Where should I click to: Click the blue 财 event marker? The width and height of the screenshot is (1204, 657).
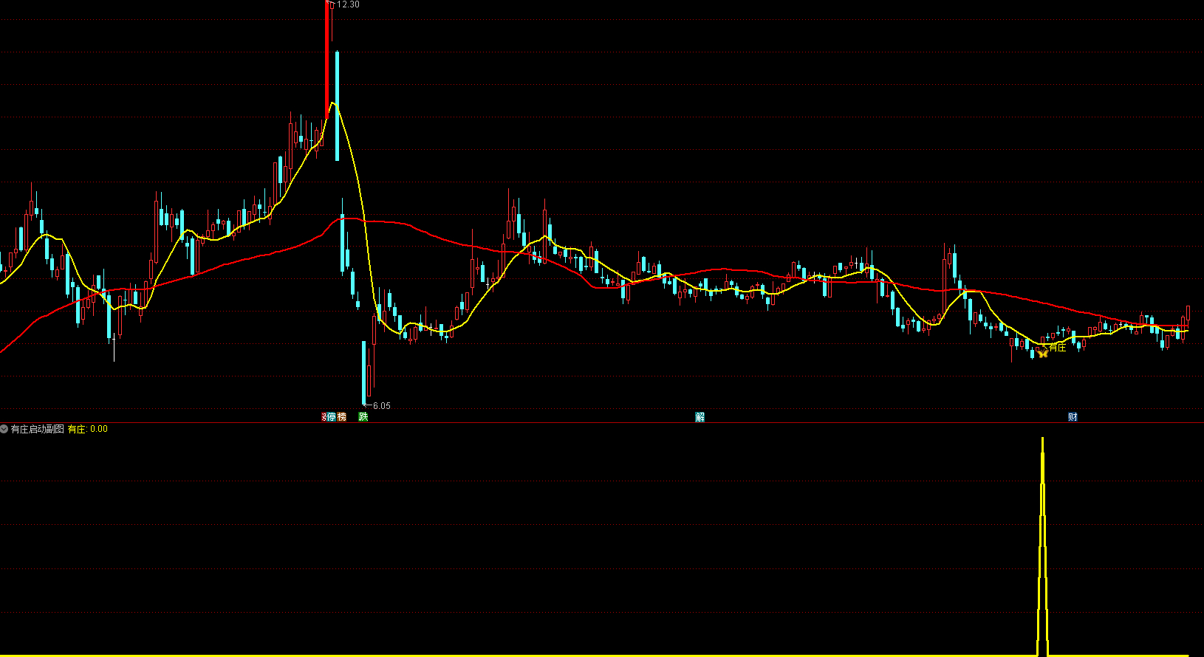click(1073, 417)
